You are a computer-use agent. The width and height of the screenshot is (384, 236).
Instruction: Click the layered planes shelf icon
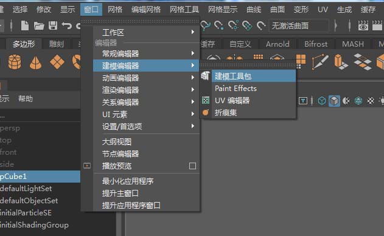(x=363, y=62)
